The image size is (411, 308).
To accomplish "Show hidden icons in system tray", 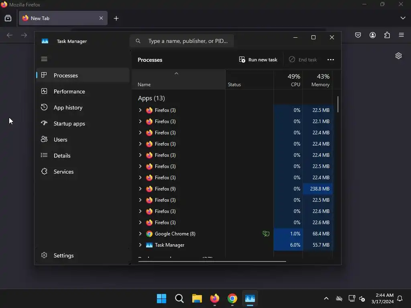I will coord(326,298).
